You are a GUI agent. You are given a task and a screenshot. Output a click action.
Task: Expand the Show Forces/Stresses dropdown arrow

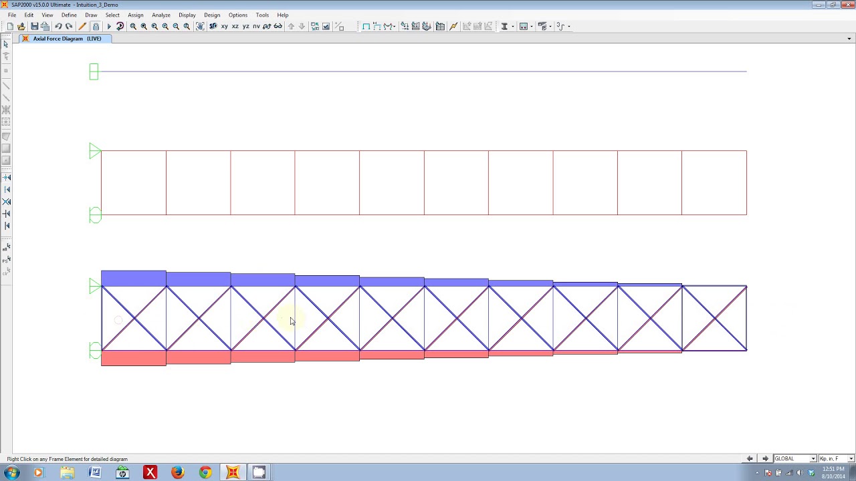[395, 27]
